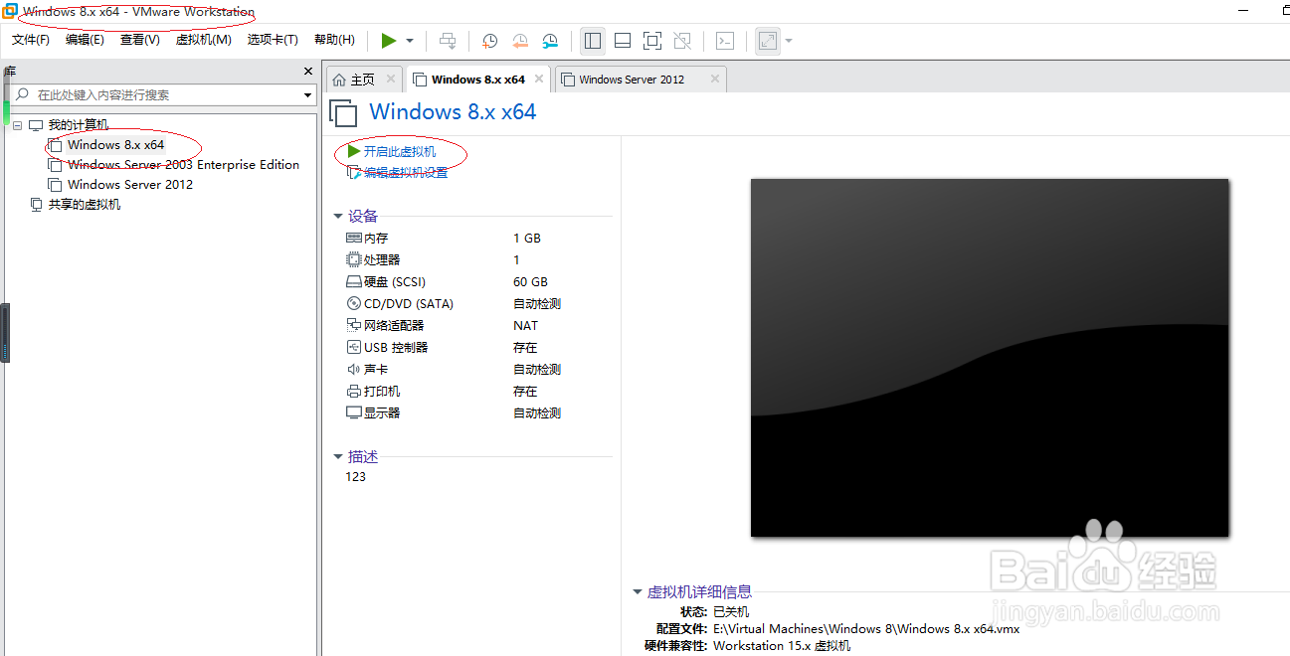Image resolution: width=1290 pixels, height=656 pixels.
Task: Click the library search input field
Action: [x=159, y=94]
